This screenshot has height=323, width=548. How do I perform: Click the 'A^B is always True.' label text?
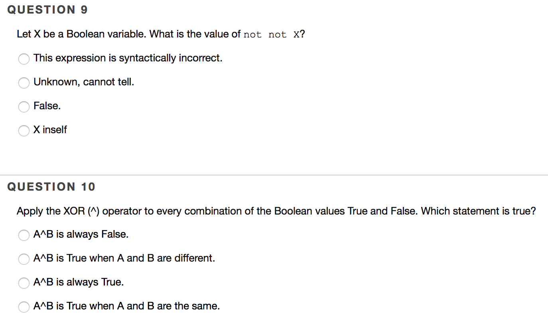click(x=79, y=282)
